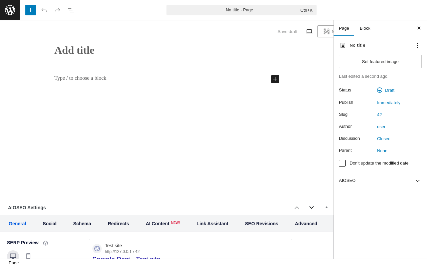Click the black inline add block button
Screen dimensions: 427x267
pos(275,79)
